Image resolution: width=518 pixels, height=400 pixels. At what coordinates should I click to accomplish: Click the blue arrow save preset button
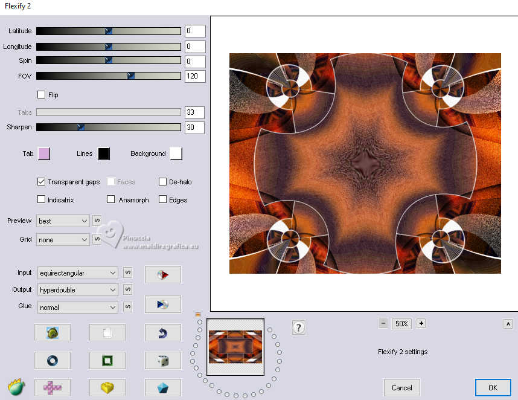click(163, 304)
